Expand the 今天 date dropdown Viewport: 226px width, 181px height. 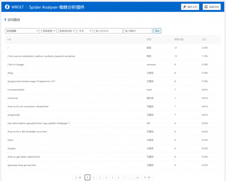coord(85,31)
